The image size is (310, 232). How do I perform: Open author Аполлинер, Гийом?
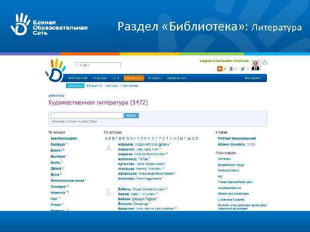point(133,159)
